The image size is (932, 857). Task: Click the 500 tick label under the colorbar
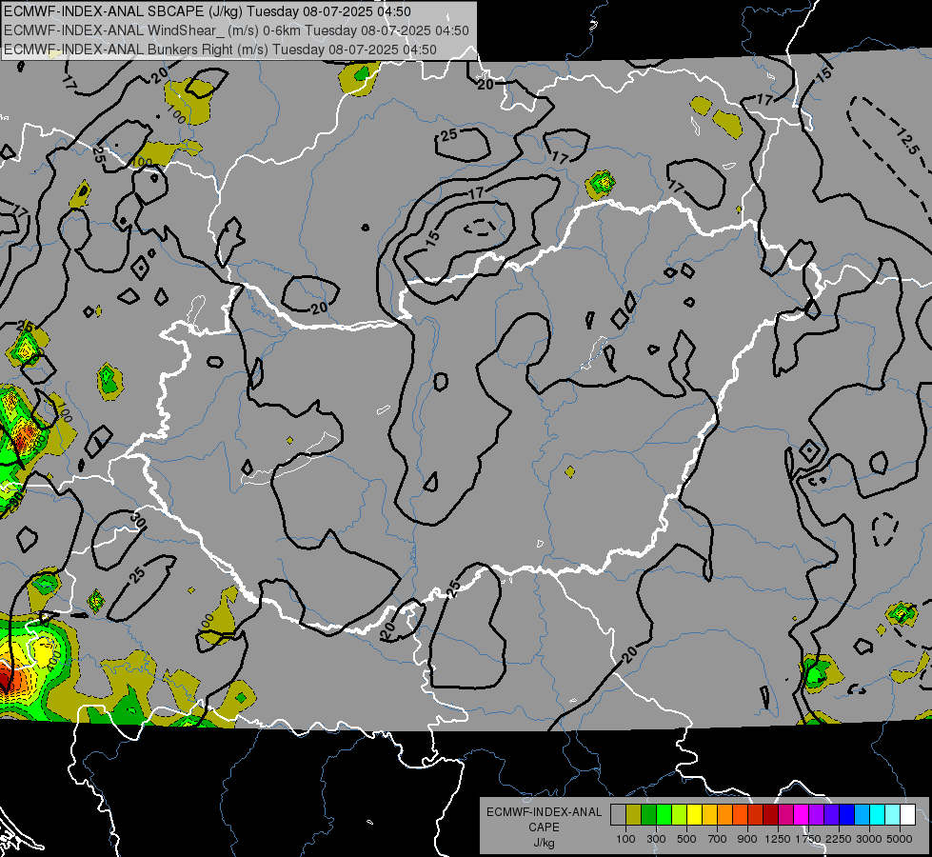click(x=686, y=839)
